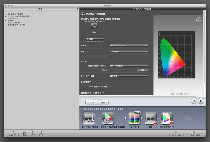
Task: Click the ガンマ slider handle
Action: [124, 70]
